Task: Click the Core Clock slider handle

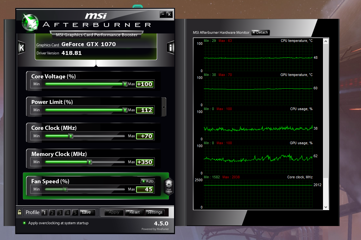Action: coord(71,136)
